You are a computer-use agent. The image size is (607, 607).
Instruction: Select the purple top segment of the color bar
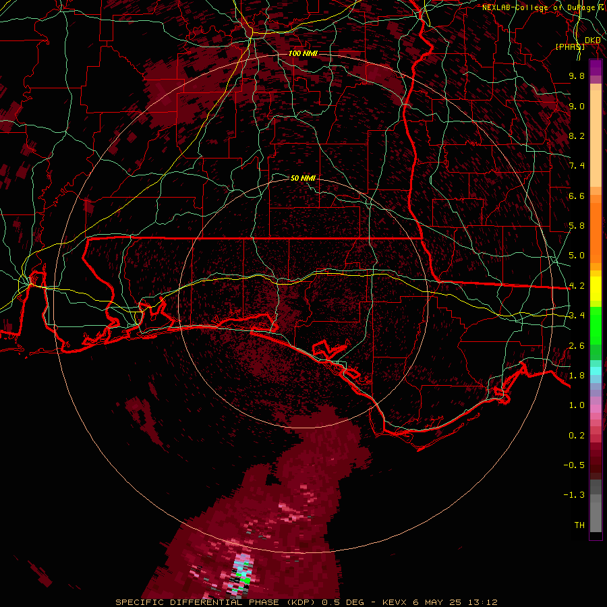click(596, 68)
